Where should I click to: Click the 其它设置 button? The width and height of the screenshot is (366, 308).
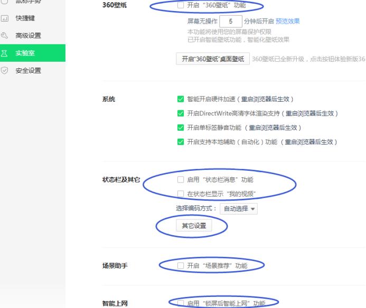(194, 226)
